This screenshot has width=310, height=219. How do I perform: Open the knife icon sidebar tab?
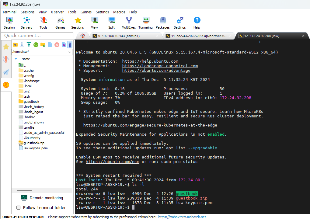coord(6,59)
